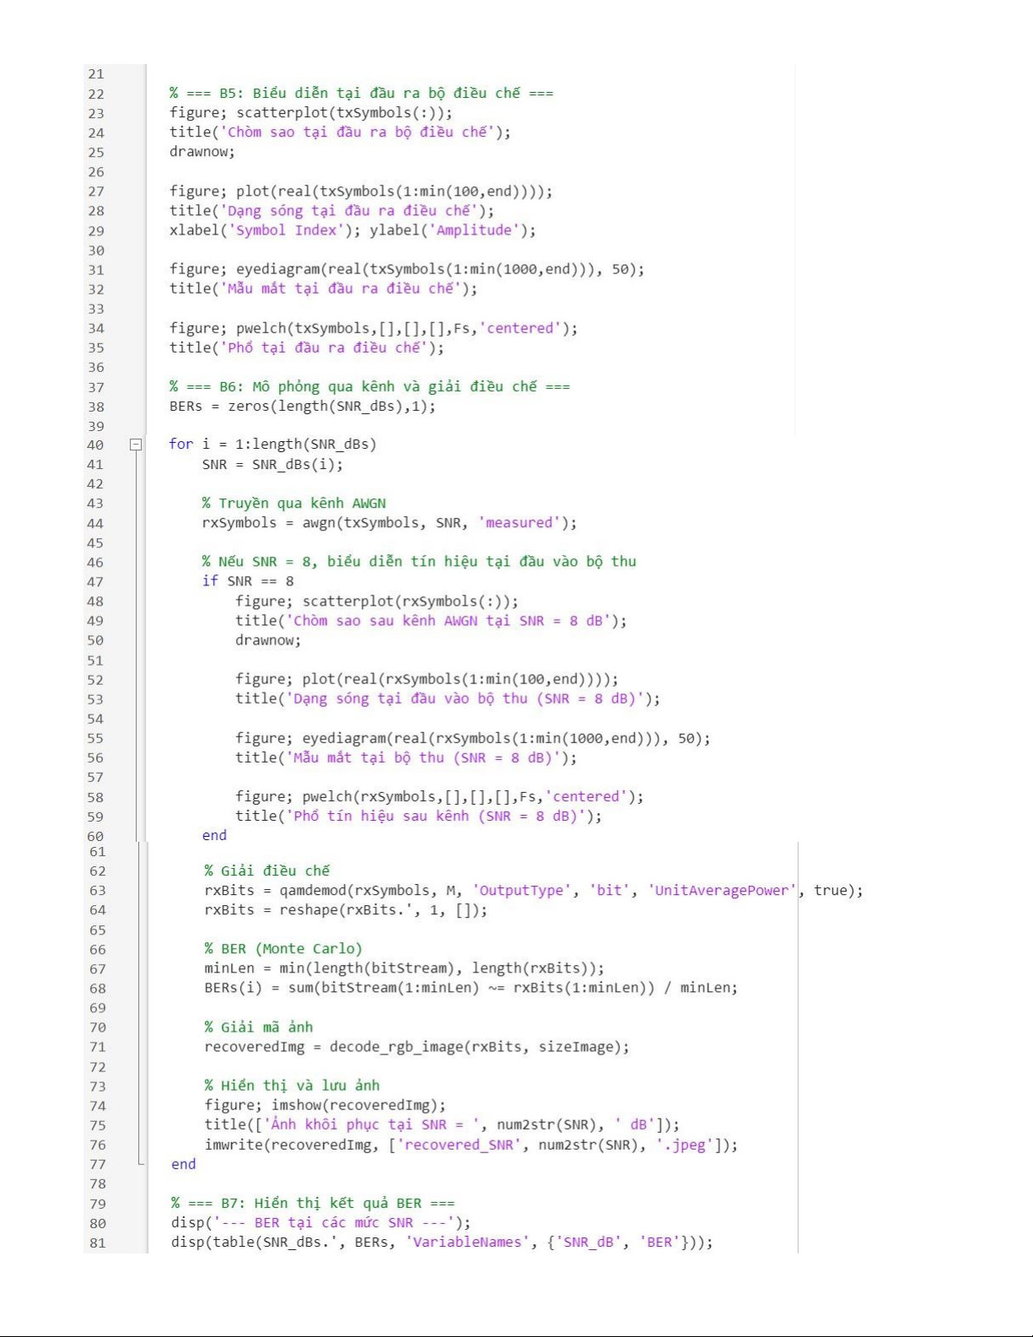Click comment 'BER (Monte Carlo)'
This screenshot has height=1337, width=1033.
pyautogui.click(x=283, y=948)
